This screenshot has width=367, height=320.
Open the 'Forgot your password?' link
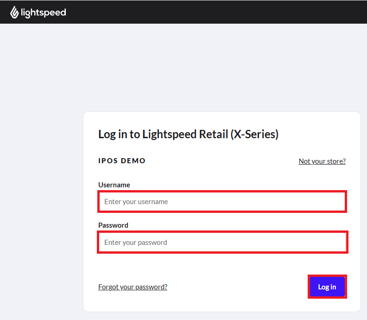pyautogui.click(x=133, y=287)
